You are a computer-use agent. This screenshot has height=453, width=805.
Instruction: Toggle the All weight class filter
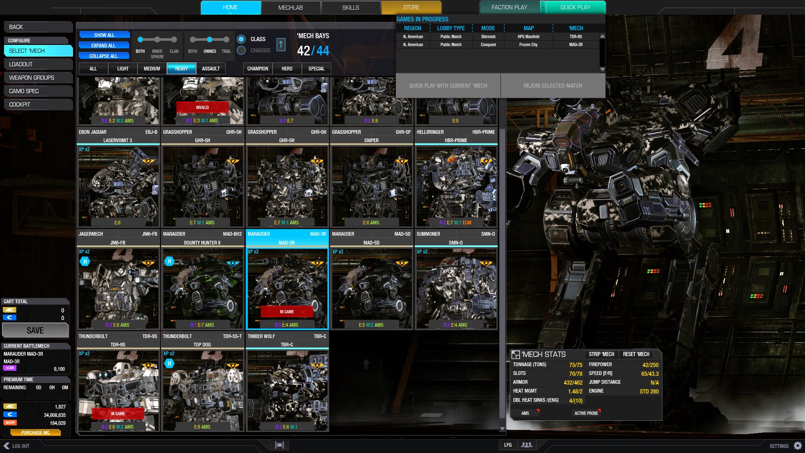[x=93, y=69]
